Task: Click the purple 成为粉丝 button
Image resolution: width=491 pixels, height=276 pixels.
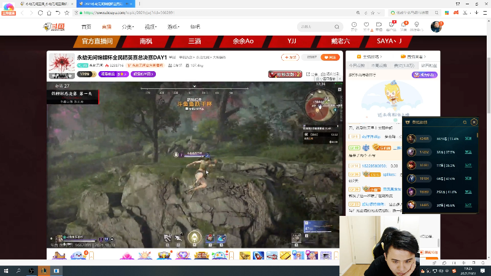Action: coord(424,75)
